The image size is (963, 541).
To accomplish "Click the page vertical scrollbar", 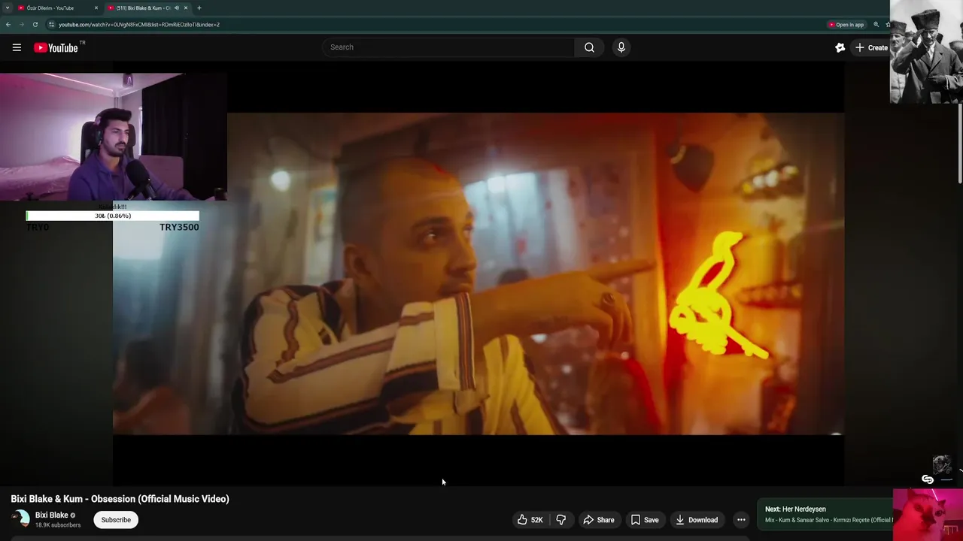I will pos(960,143).
